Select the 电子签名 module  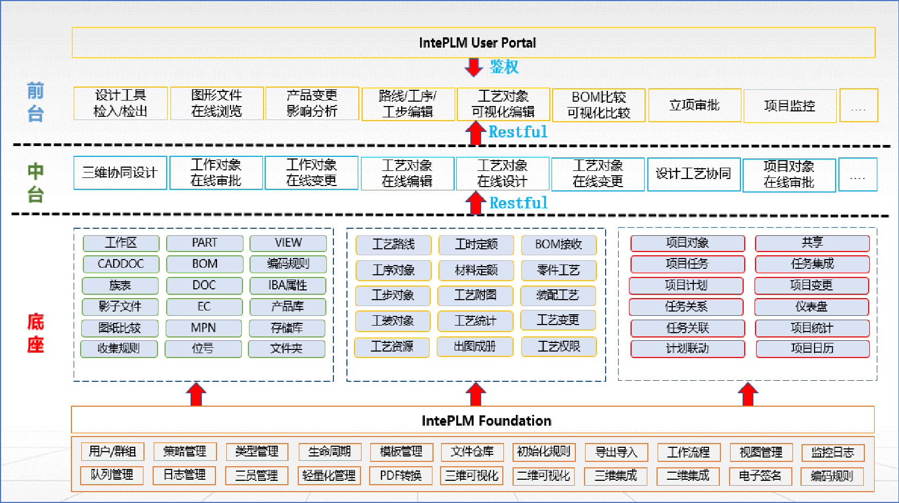760,476
